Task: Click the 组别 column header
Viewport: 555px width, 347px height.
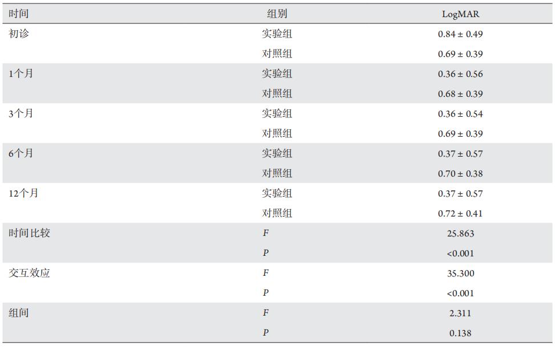Action: click(x=277, y=14)
